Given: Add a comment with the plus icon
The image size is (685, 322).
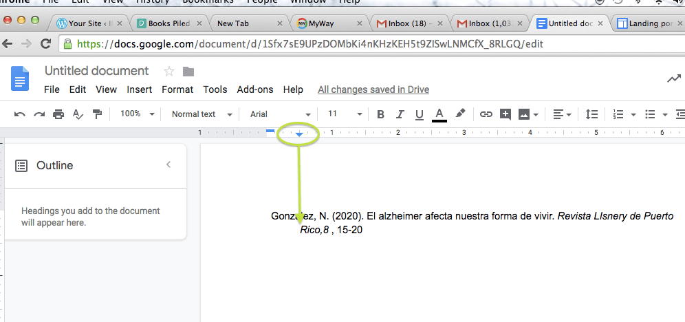Looking at the screenshot, I should click(505, 114).
